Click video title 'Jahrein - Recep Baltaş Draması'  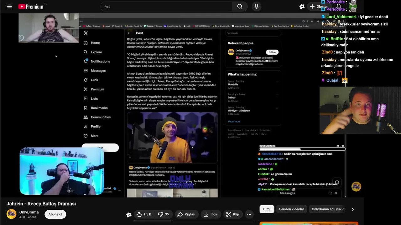tap(41, 204)
